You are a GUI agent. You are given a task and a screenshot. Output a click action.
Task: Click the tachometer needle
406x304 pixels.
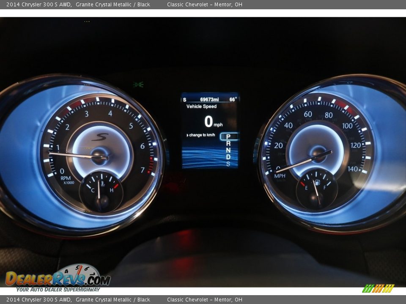[x=79, y=156]
